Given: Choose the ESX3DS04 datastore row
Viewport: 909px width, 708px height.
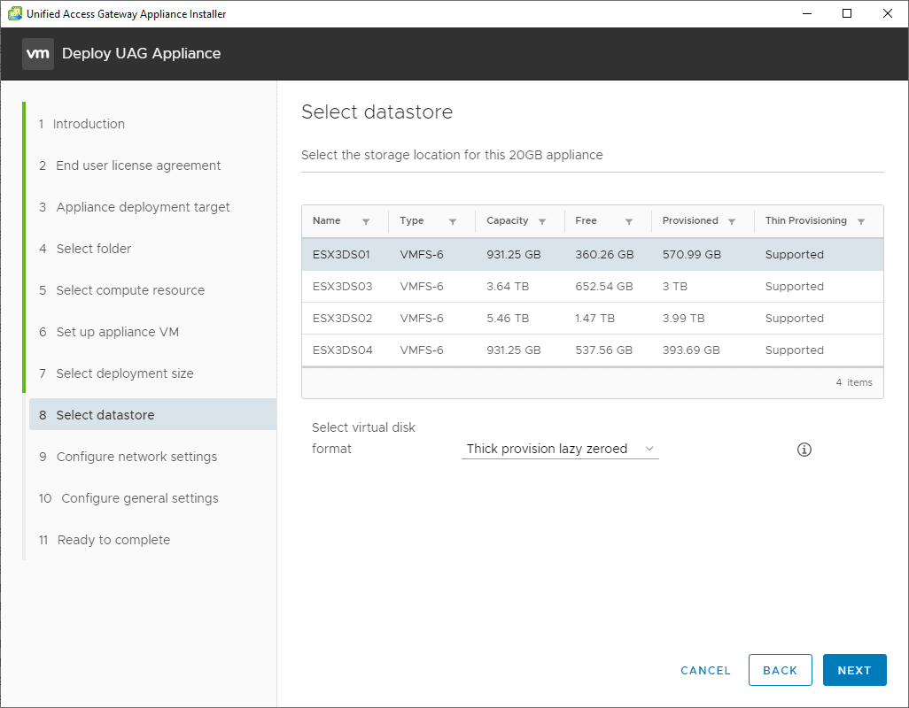Looking at the screenshot, I should 592,350.
